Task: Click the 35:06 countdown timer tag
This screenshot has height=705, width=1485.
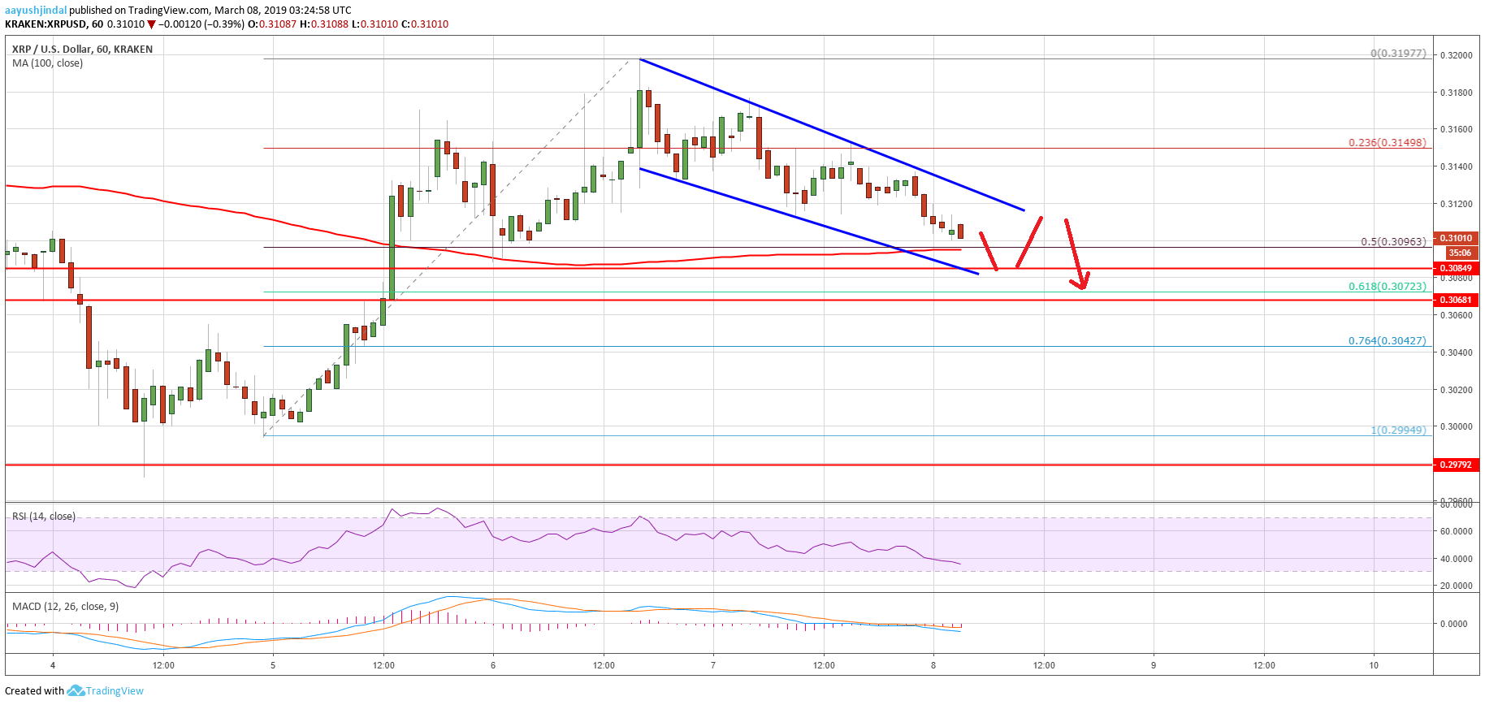Action: [x=1462, y=253]
